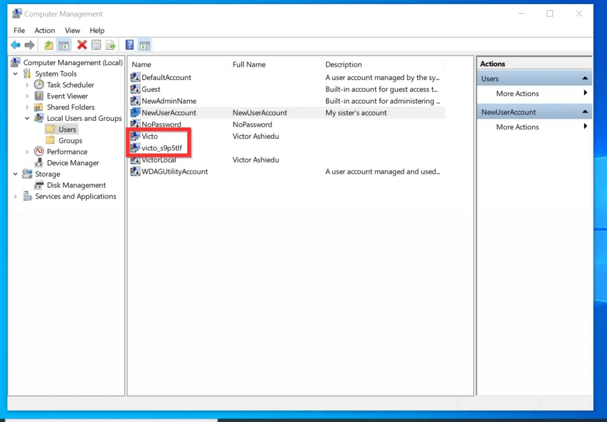Click the Forward navigation arrow
Image resolution: width=607 pixels, height=422 pixels.
coord(28,44)
